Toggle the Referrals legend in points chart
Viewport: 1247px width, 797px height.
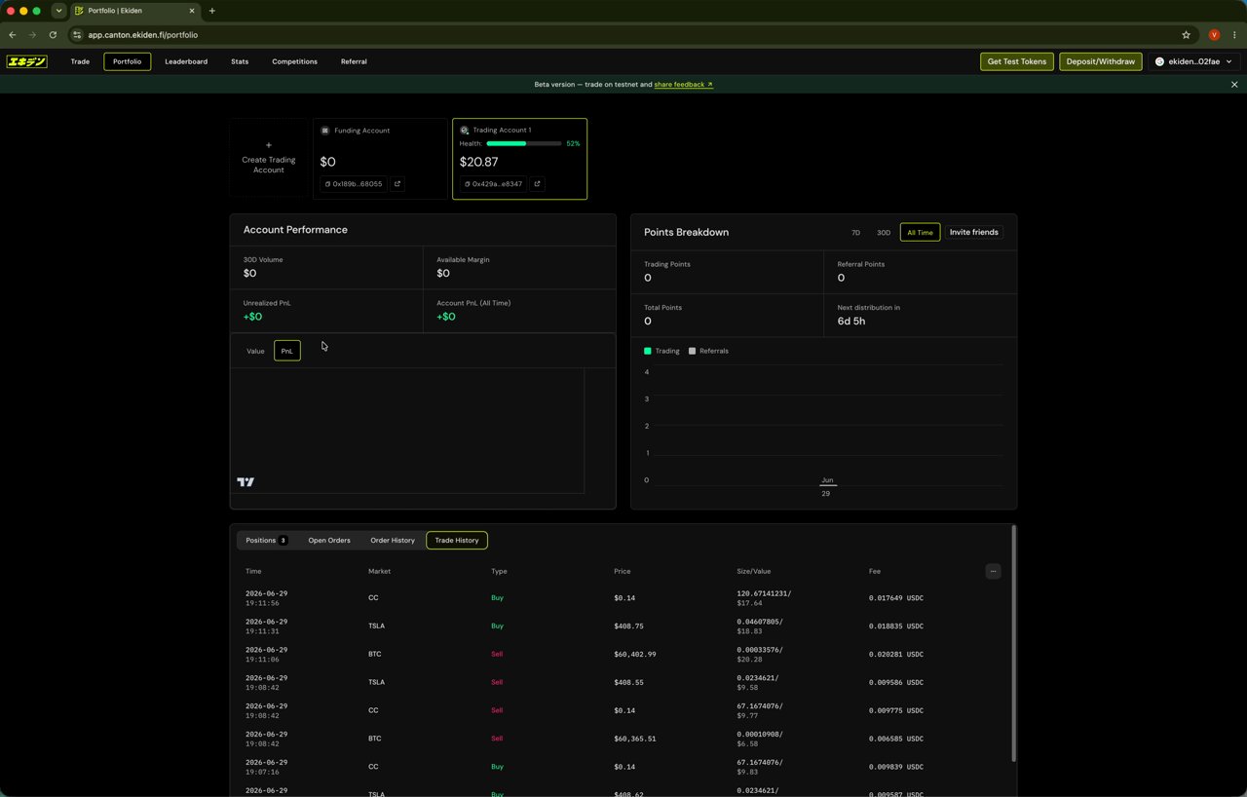pos(708,351)
